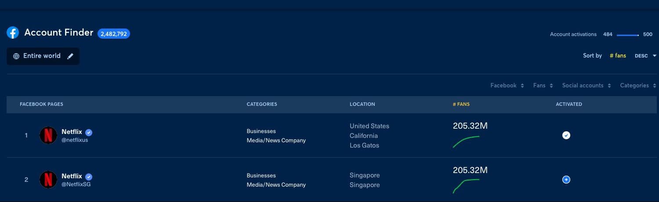
Task: Click the 205.32M fans value for @netflixus
Action: tap(470, 126)
